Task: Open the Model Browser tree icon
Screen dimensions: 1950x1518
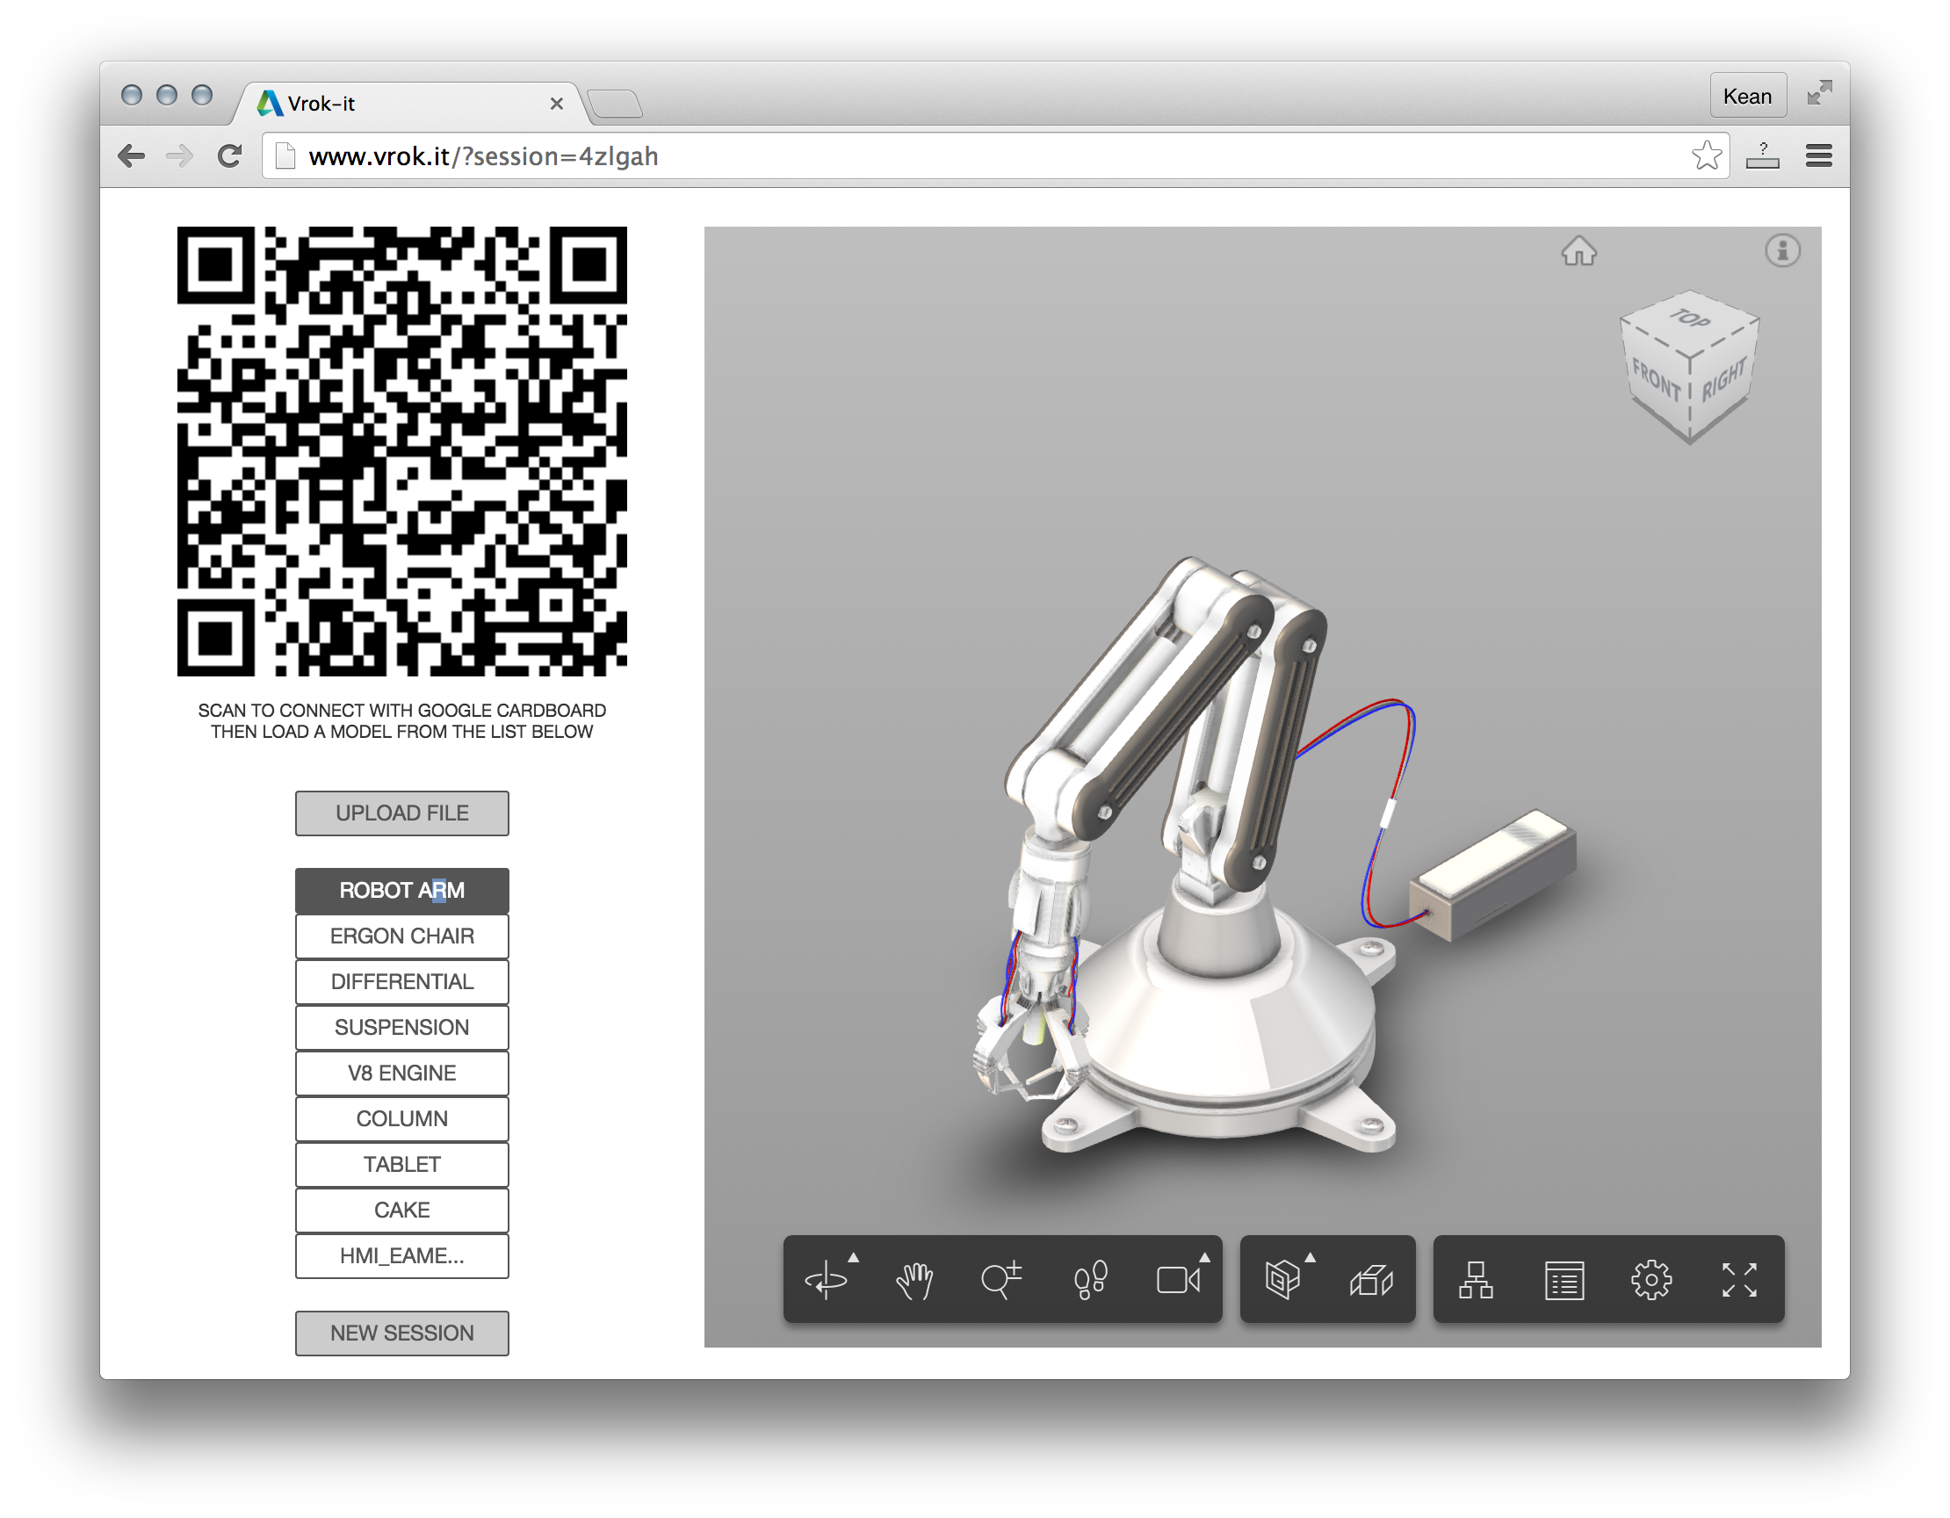Action: coord(1476,1280)
